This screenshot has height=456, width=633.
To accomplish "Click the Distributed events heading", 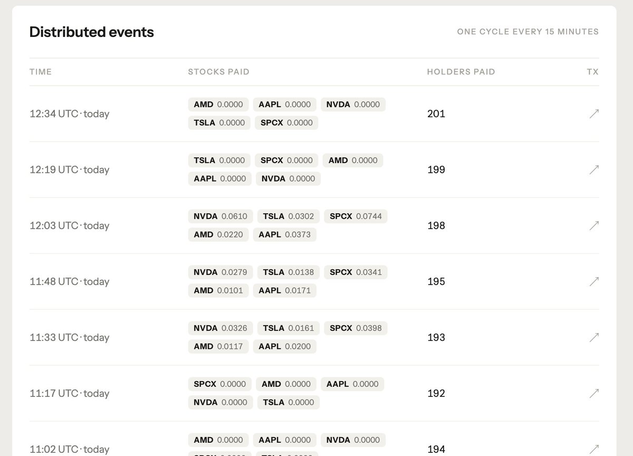I will (92, 32).
